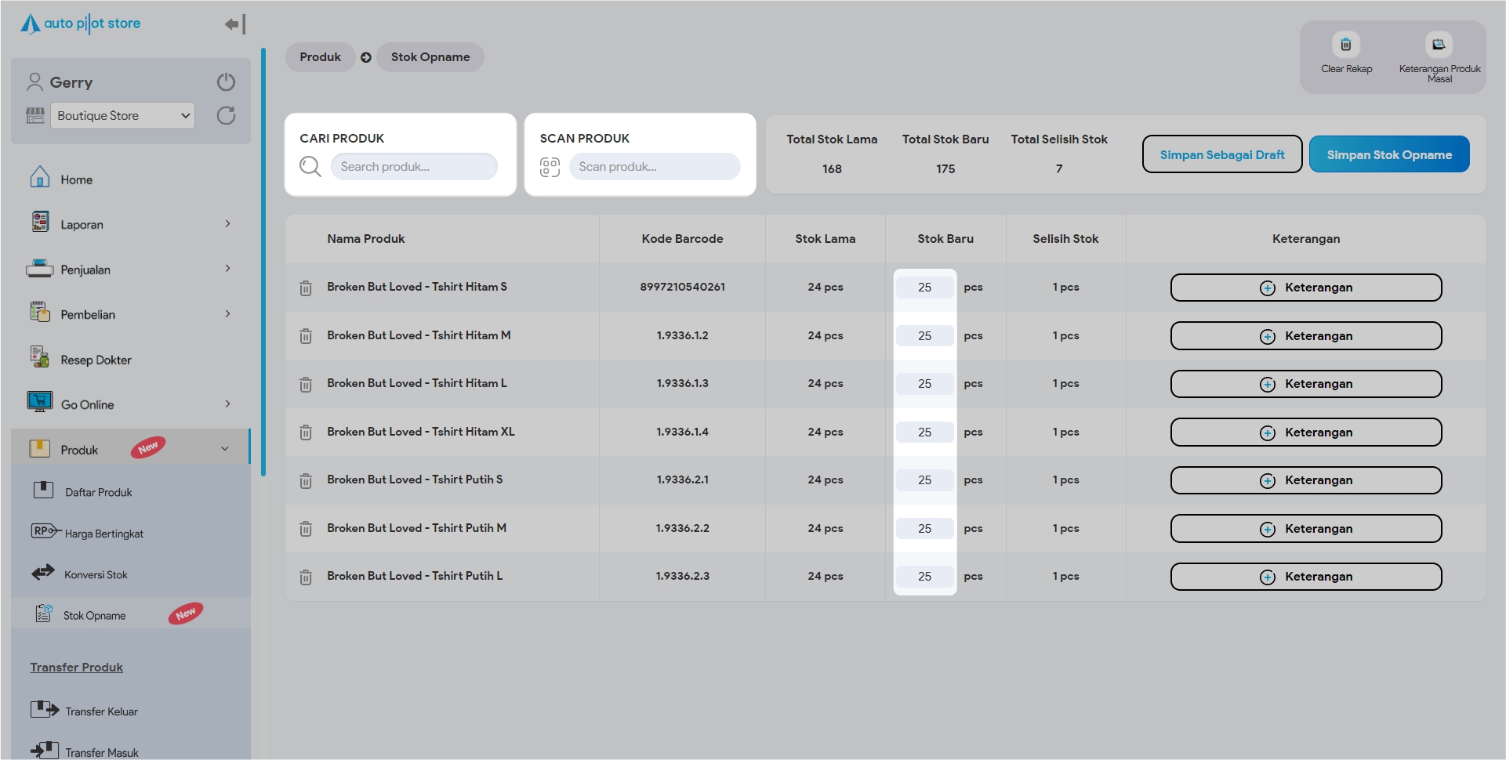The width and height of the screenshot is (1506, 760).
Task: Click the scan barcode icon
Action: pos(550,167)
